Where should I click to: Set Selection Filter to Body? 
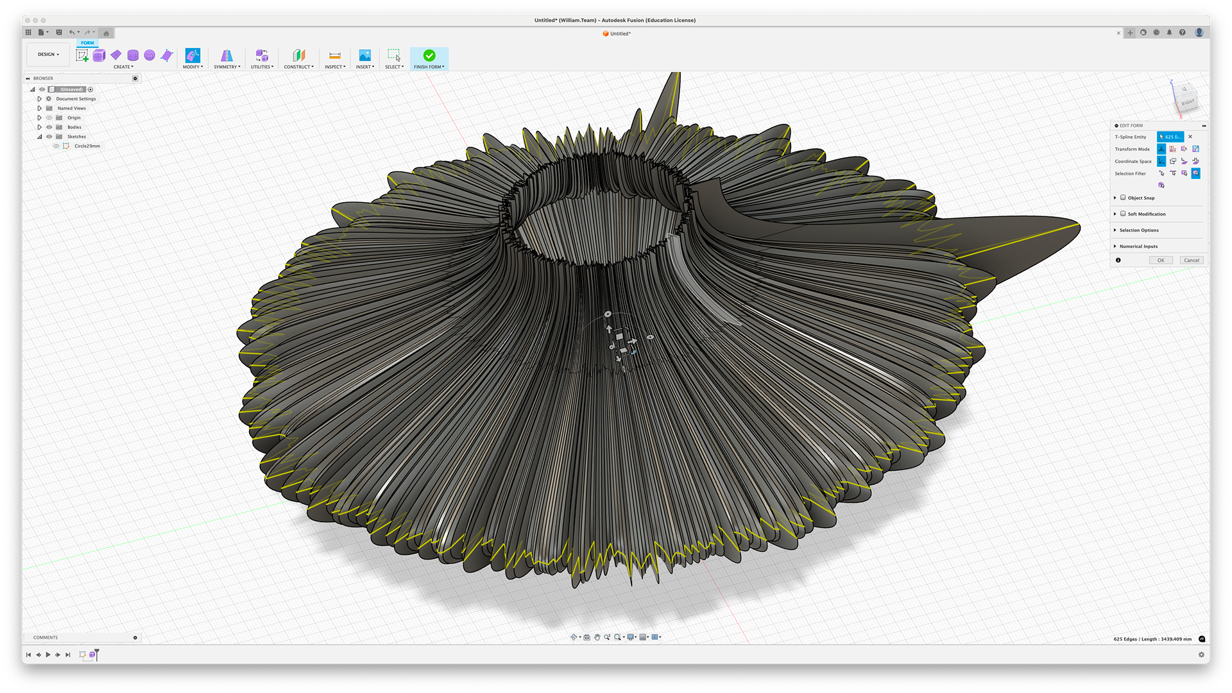1161,185
